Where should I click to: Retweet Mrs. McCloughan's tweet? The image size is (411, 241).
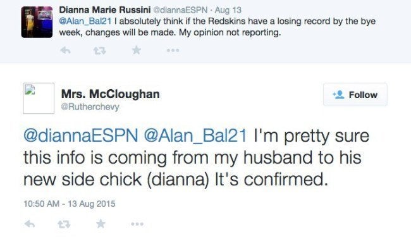[64, 224]
